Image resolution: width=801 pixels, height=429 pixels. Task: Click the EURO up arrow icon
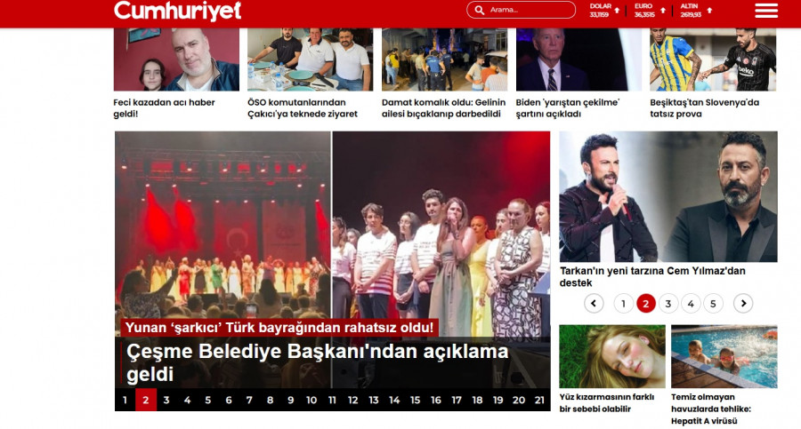tap(662, 10)
